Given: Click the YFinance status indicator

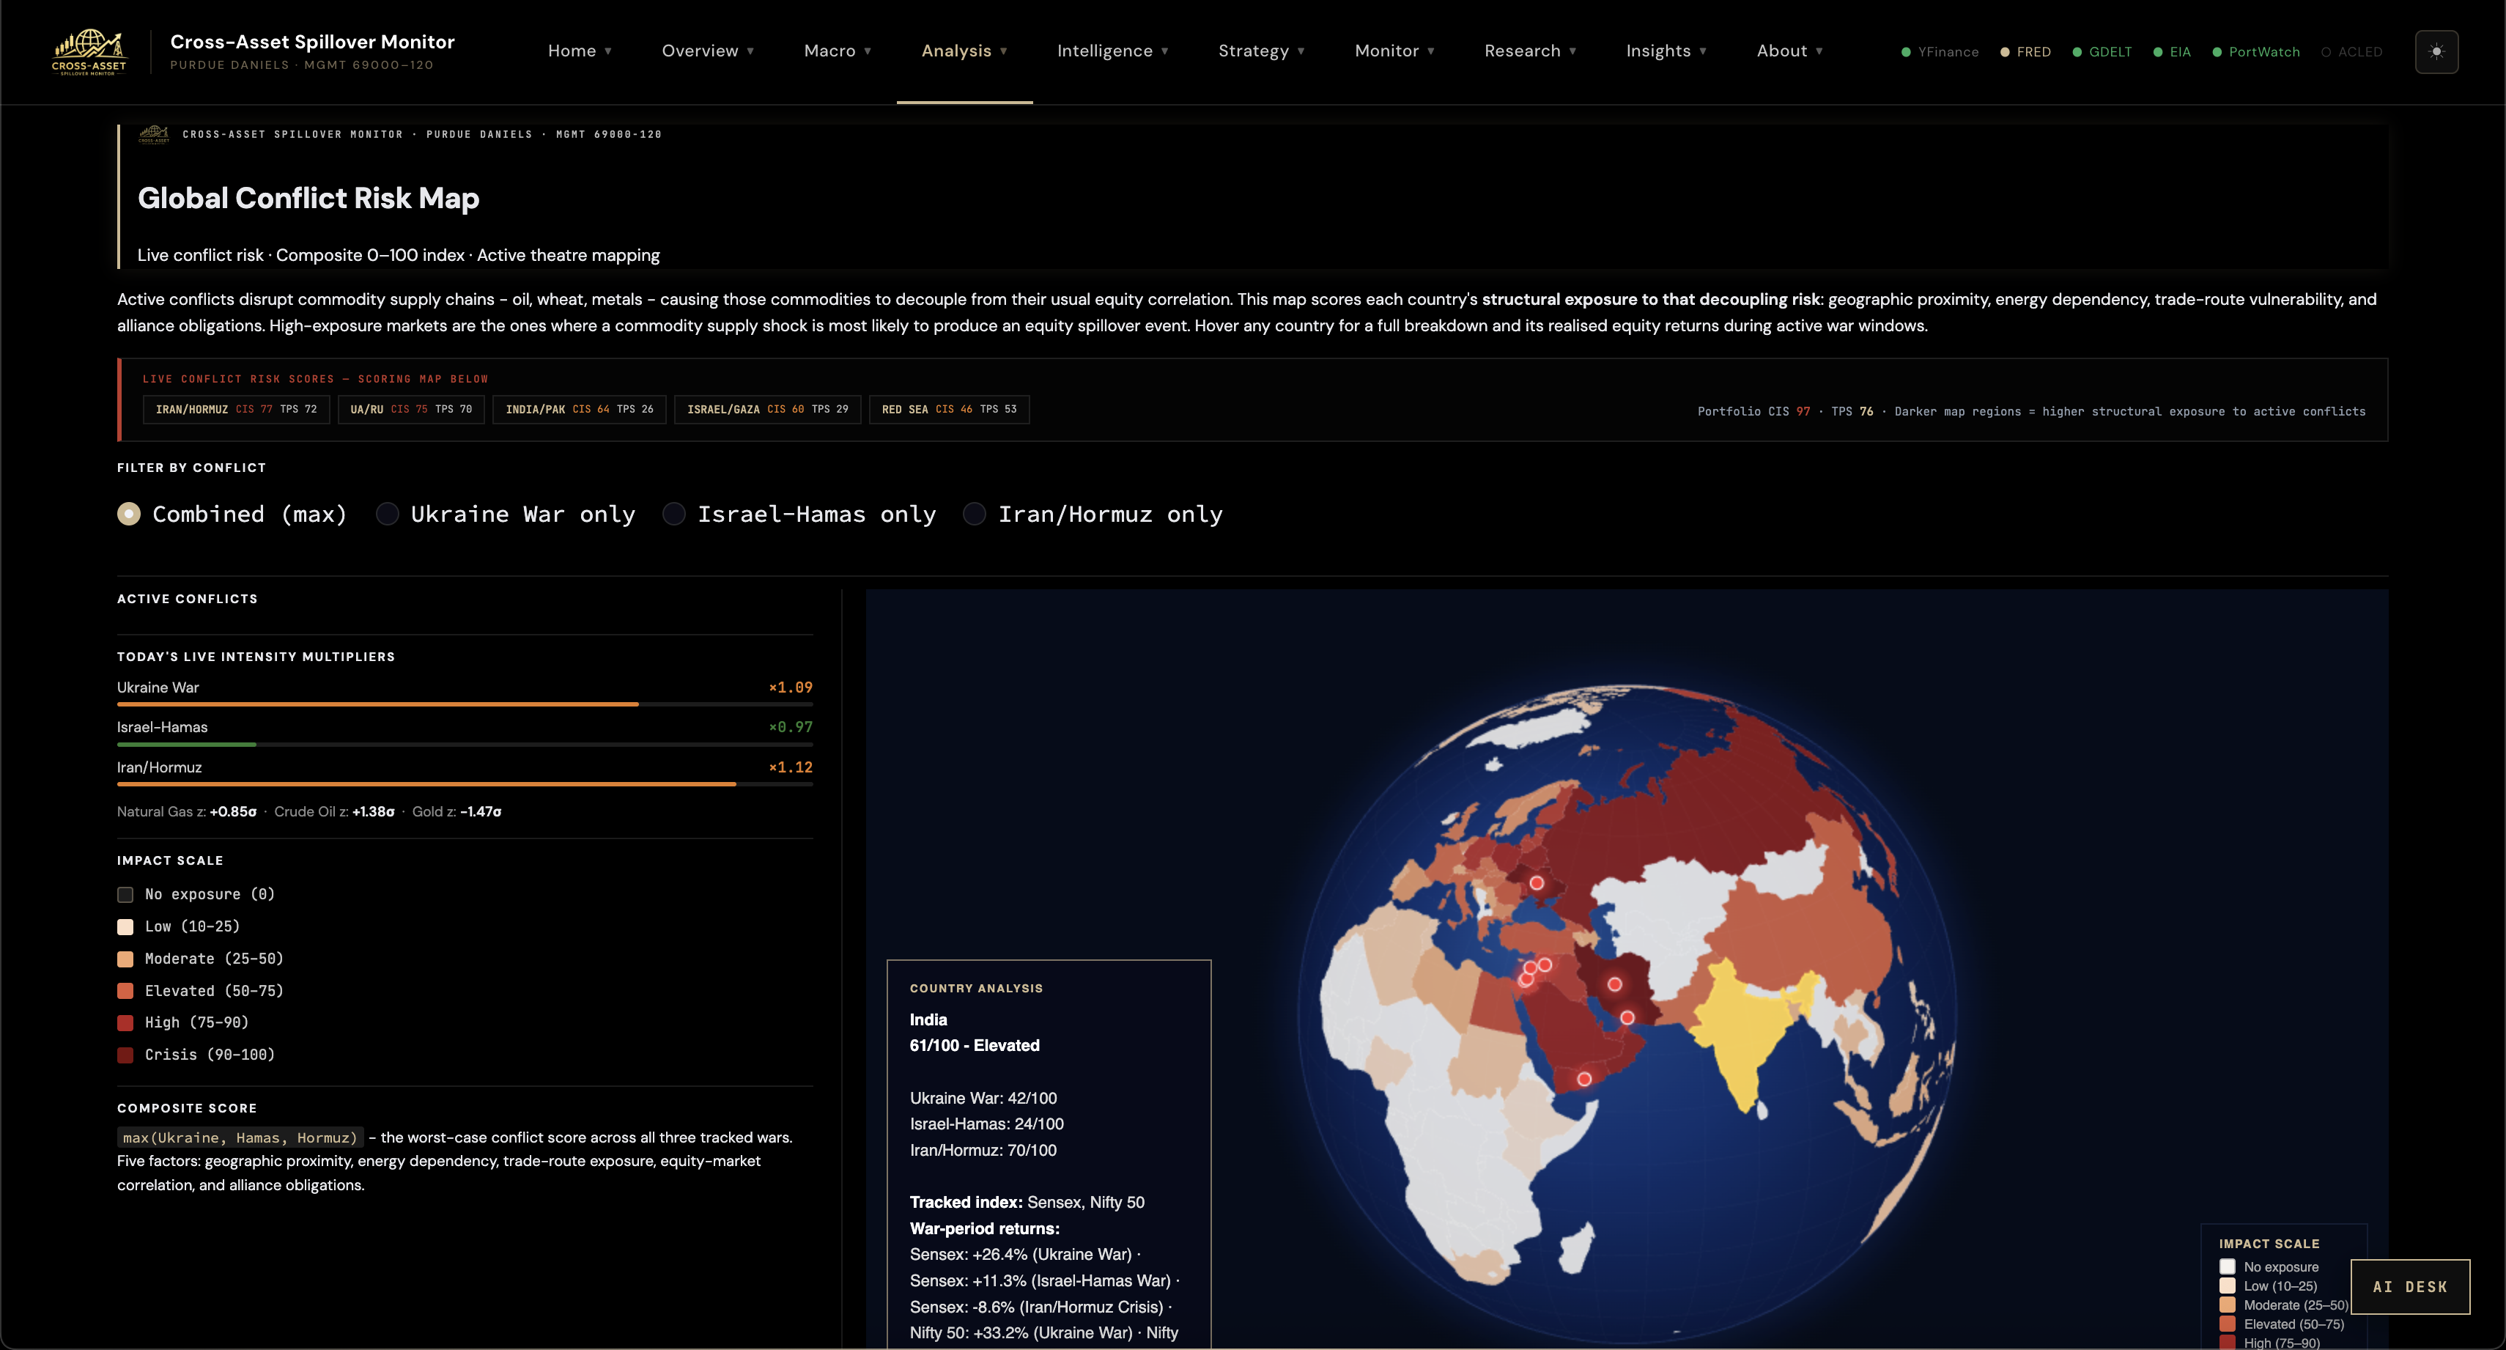Looking at the screenshot, I should [x=1940, y=51].
